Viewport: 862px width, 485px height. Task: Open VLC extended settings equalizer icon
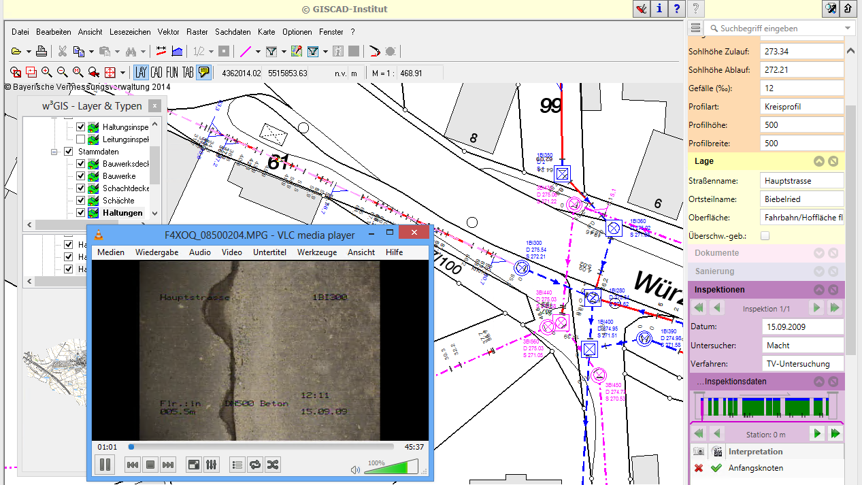[212, 465]
